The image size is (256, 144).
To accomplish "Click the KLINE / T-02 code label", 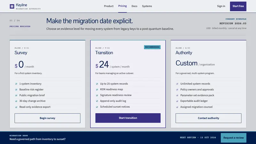I will point(102,48).
